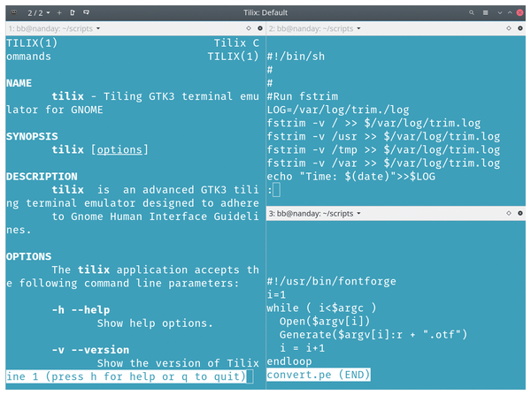Add a new session with plus button
The width and height of the screenshot is (531, 395).
tap(59, 13)
